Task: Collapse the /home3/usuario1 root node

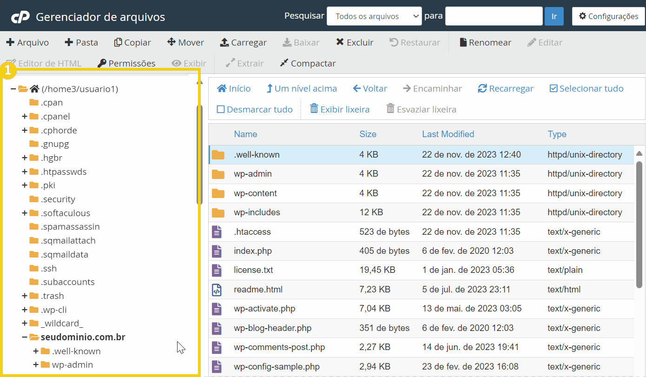Action: 13,89
